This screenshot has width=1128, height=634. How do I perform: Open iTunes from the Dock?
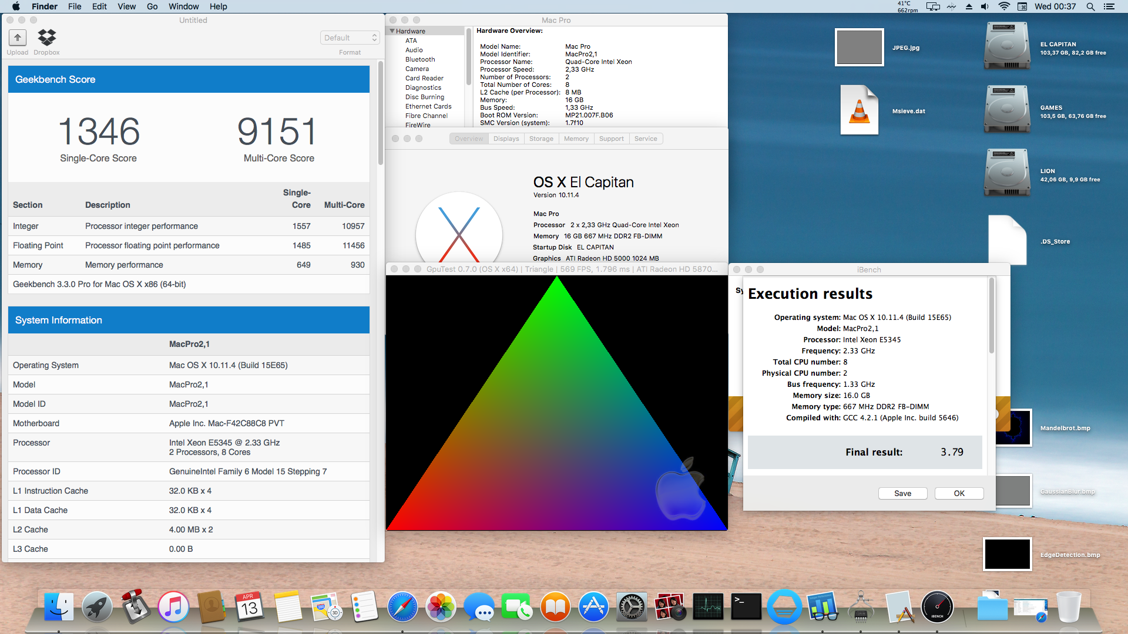pos(173,606)
